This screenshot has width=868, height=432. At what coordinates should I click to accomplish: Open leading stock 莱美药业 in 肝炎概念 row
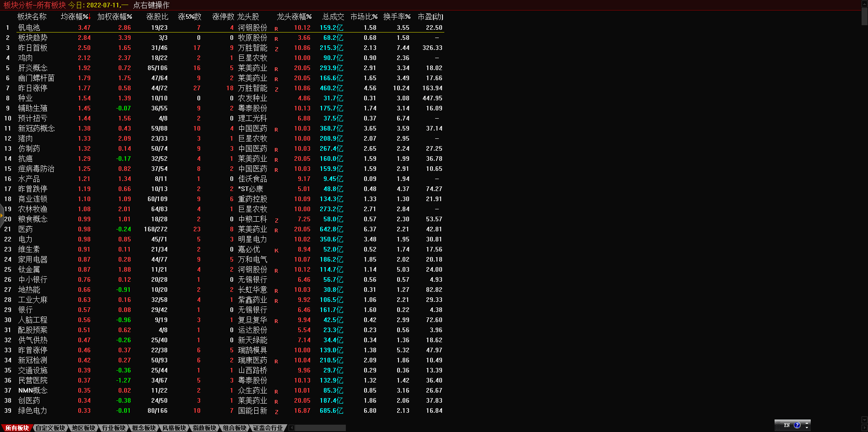pyautogui.click(x=252, y=68)
